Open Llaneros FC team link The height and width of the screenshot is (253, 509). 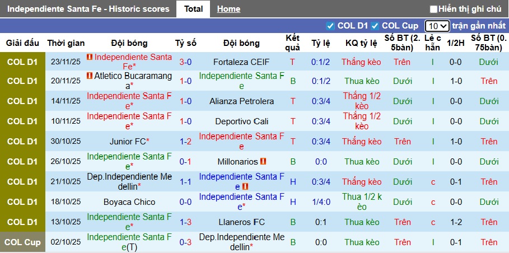[x=241, y=222]
